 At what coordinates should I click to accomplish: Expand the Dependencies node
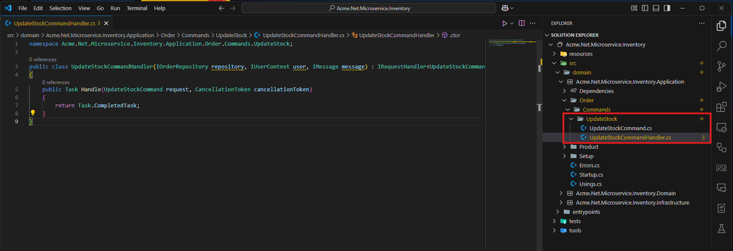(564, 91)
